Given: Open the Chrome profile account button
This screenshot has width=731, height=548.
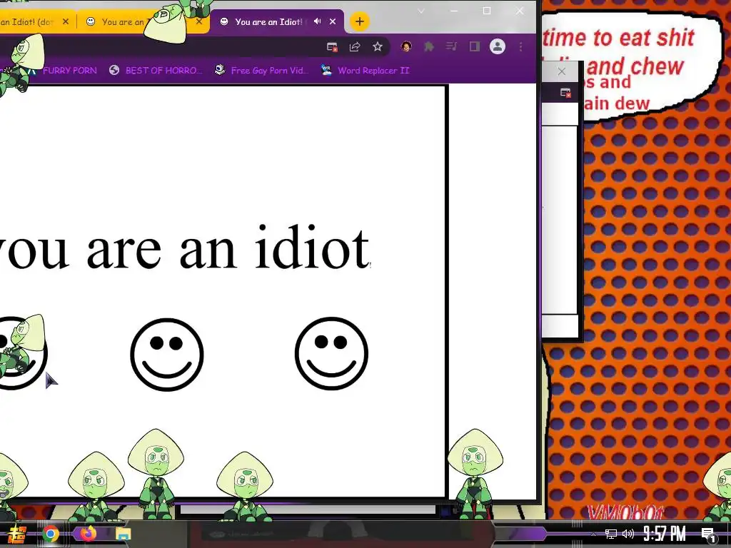Looking at the screenshot, I should point(498,46).
